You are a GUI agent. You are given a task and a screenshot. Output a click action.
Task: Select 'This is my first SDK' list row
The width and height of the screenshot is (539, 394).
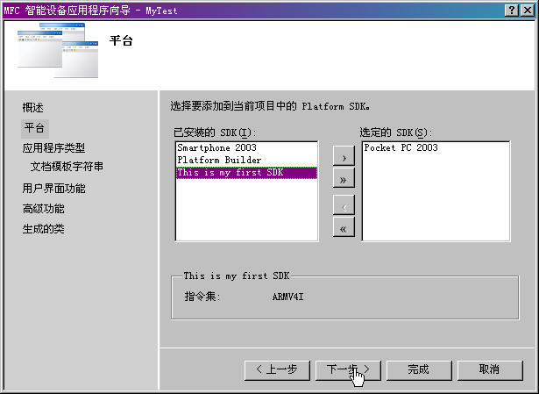246,173
